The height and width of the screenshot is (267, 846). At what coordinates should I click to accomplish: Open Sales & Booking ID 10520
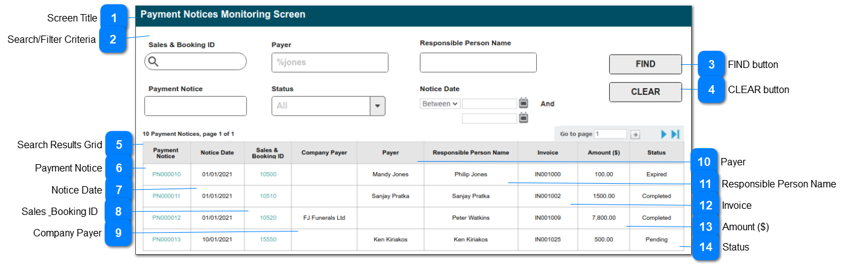pyautogui.click(x=268, y=217)
